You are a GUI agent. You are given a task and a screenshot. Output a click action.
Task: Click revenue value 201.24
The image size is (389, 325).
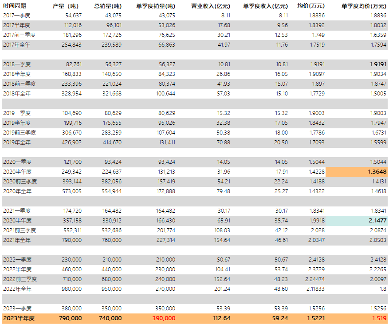(222, 289)
